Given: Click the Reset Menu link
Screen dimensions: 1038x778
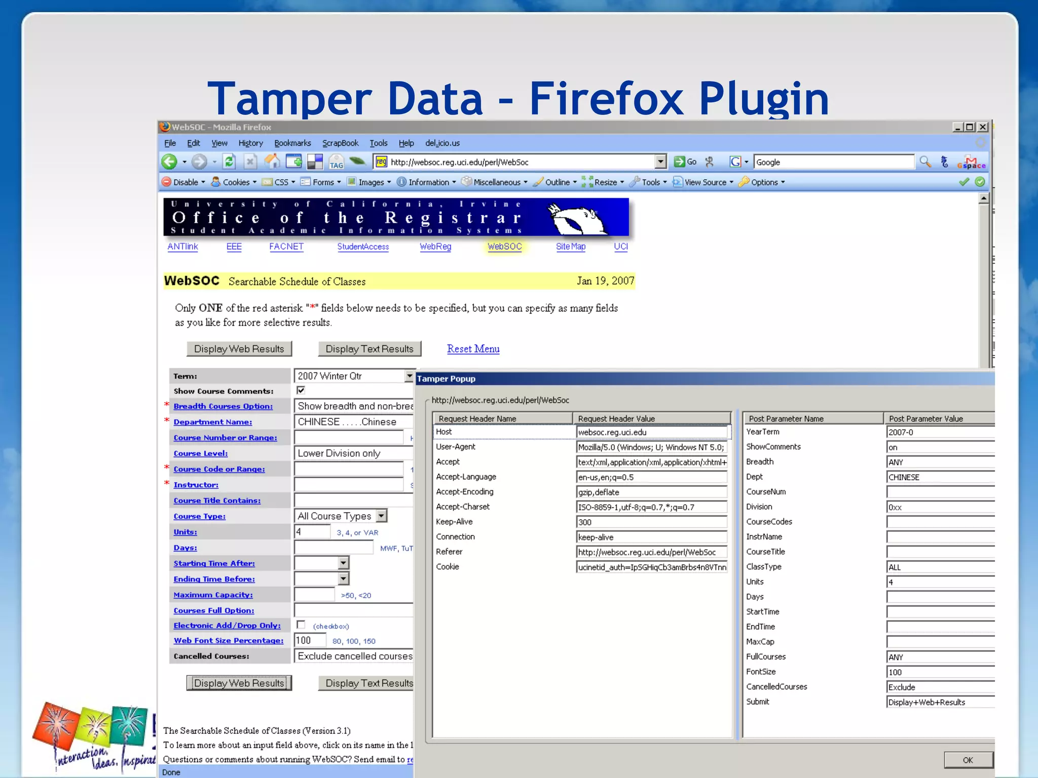Looking at the screenshot, I should [473, 348].
